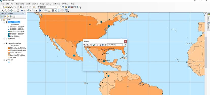Collapse the World Population layer legend
The image size is (210, 95).
point(4,43)
